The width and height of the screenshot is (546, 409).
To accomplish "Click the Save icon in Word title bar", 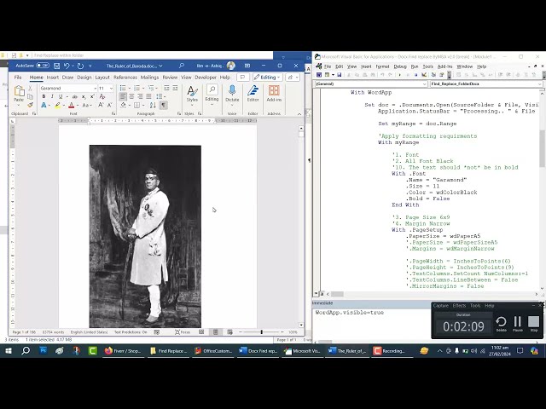I will tap(56, 66).
